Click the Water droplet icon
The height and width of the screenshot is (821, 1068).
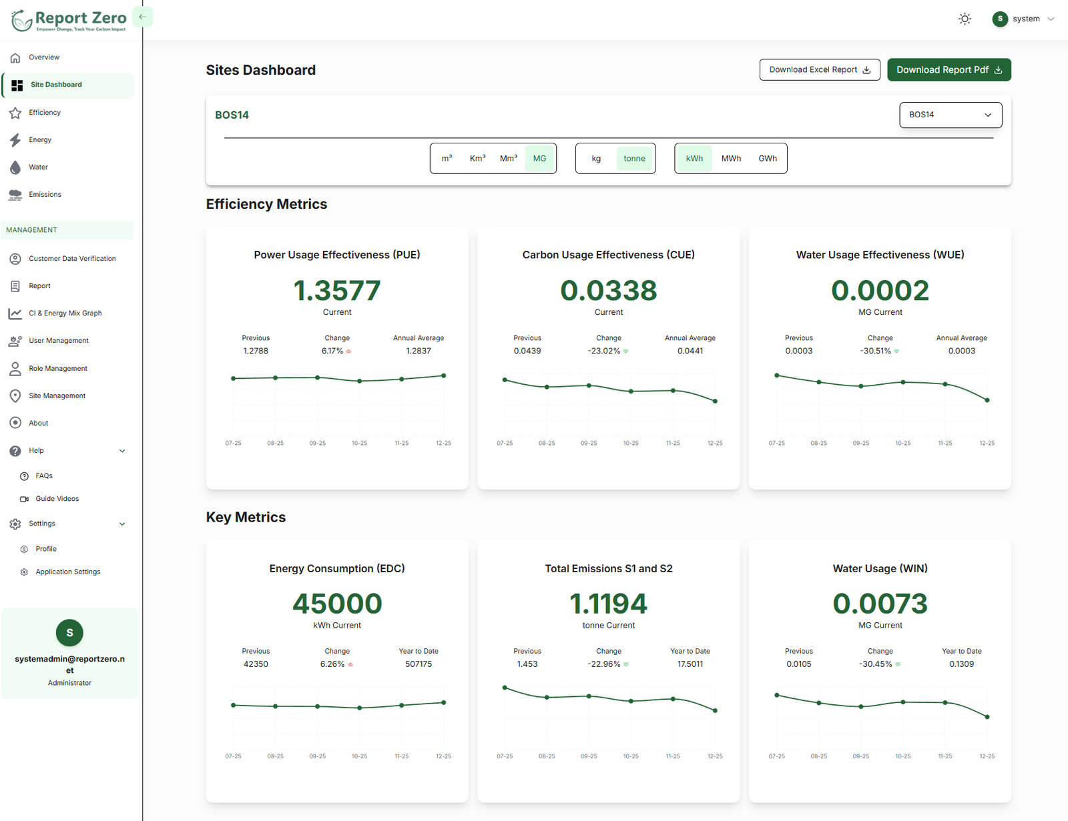pyautogui.click(x=15, y=167)
